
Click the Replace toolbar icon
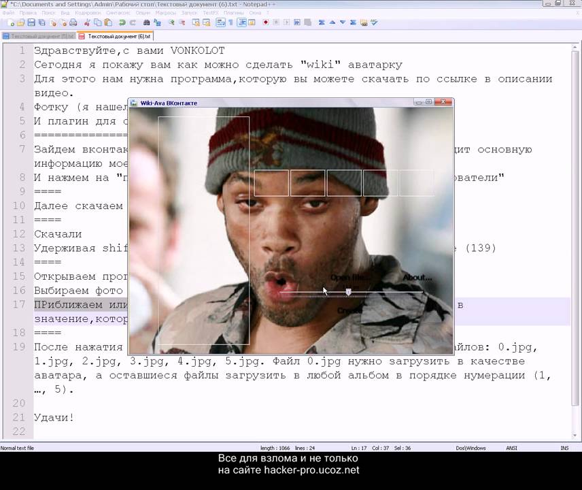(157, 22)
